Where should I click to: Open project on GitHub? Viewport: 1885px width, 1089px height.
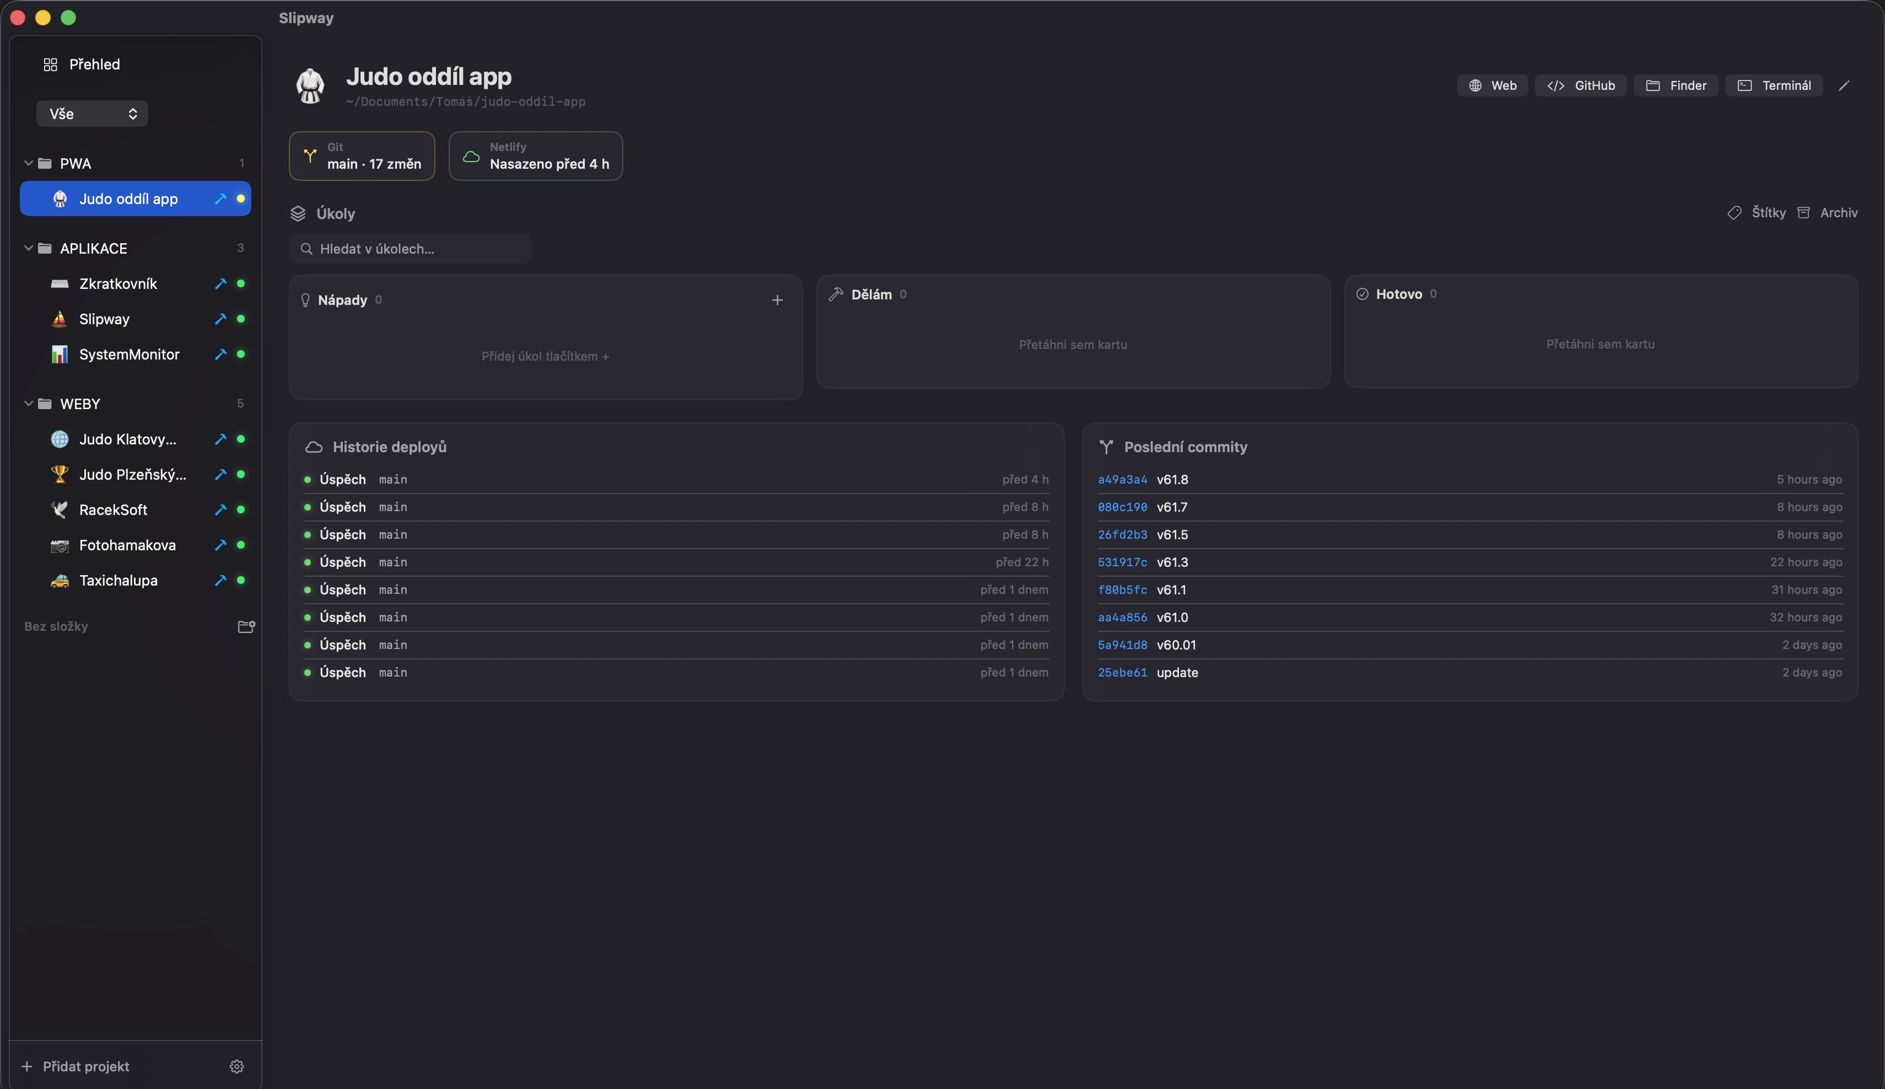(1581, 85)
